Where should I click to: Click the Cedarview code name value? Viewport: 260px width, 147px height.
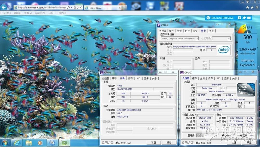point(207,88)
